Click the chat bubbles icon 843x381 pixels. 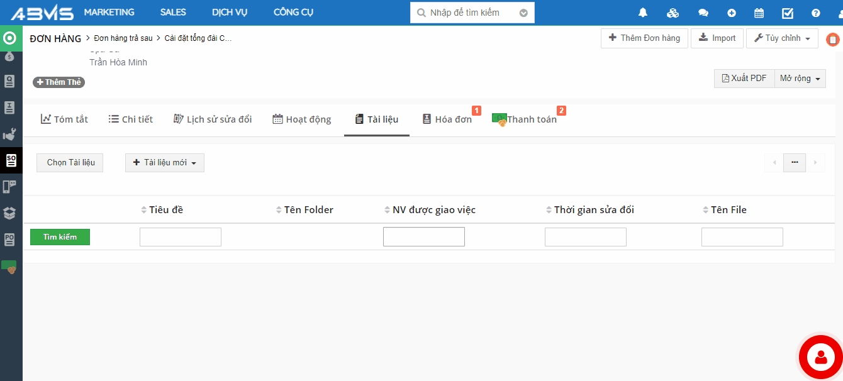point(703,13)
